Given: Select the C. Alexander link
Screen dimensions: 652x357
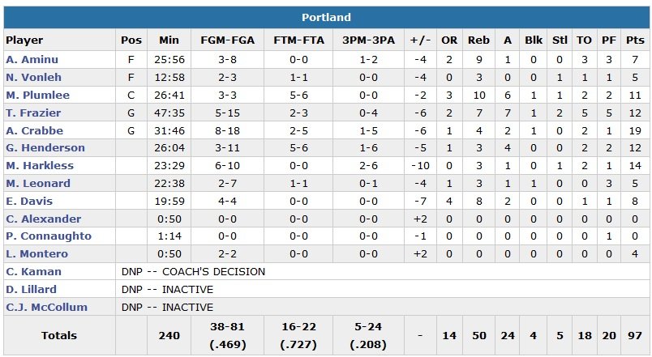Looking at the screenshot, I should point(43,219).
